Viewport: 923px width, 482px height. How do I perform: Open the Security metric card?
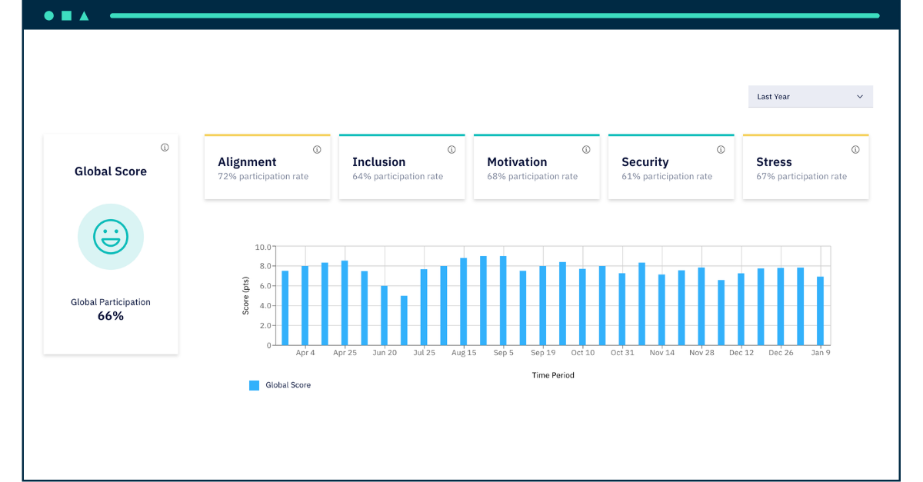point(671,167)
